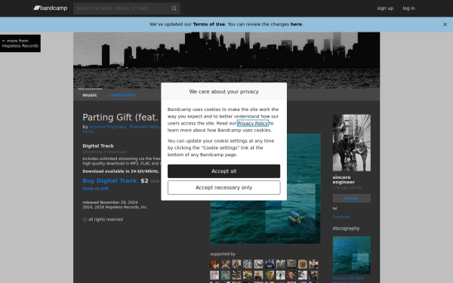Open Parting Gift discography thumbnail
The height and width of the screenshot is (283, 453).
(352, 255)
